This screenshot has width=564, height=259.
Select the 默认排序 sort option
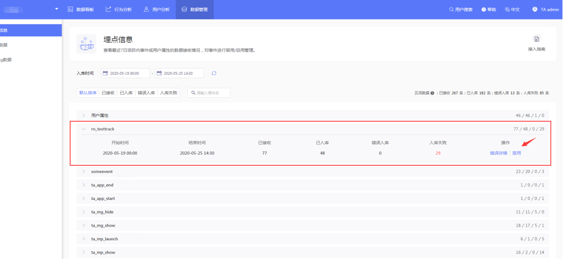click(x=88, y=93)
